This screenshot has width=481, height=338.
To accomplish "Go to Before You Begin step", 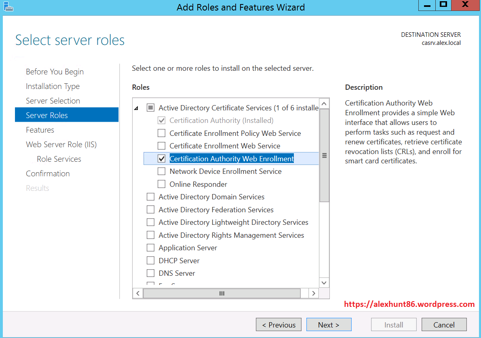I will pyautogui.click(x=55, y=72).
